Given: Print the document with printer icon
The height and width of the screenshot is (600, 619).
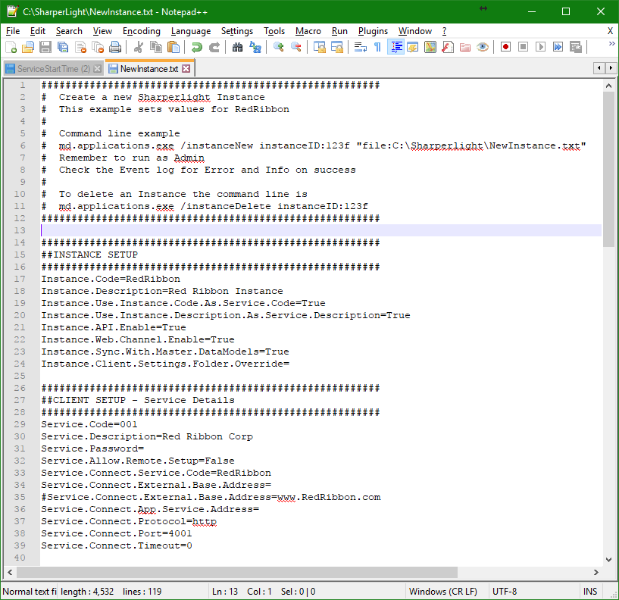Looking at the screenshot, I should (115, 47).
